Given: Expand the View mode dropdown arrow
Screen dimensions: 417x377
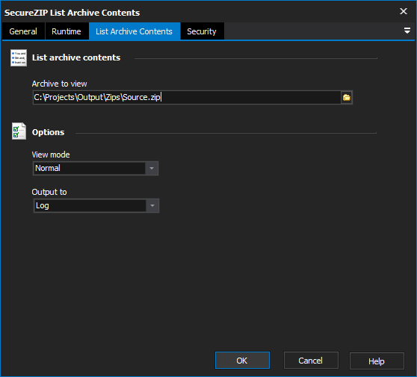Looking at the screenshot, I should click(152, 168).
